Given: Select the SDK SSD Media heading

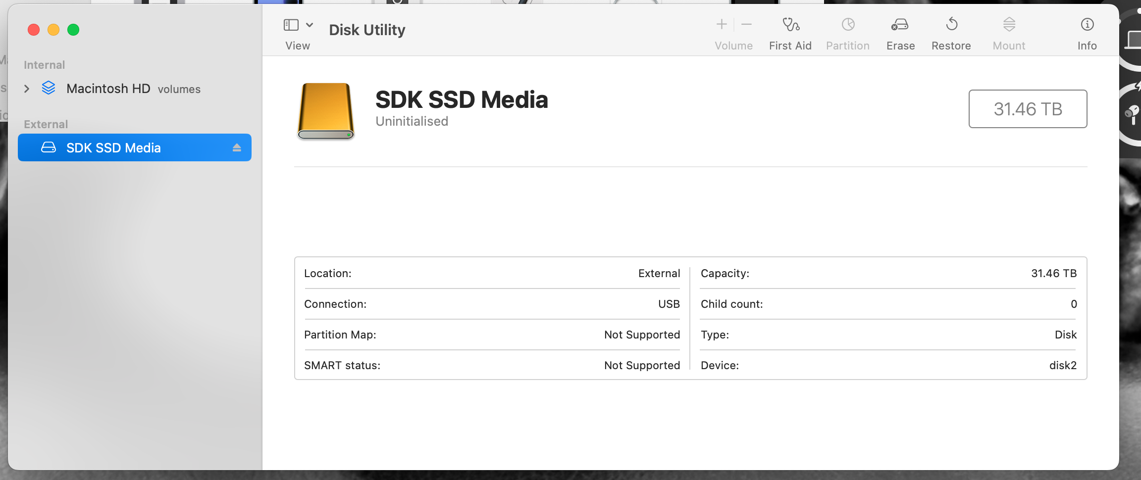Looking at the screenshot, I should click(462, 100).
